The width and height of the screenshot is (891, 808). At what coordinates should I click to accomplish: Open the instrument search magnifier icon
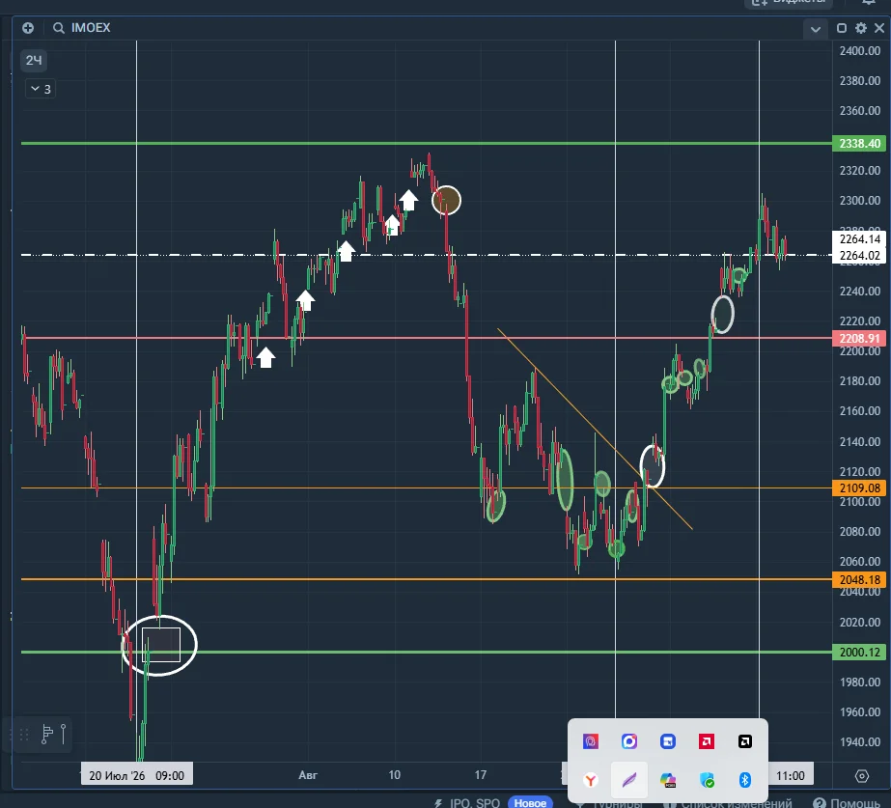[59, 28]
